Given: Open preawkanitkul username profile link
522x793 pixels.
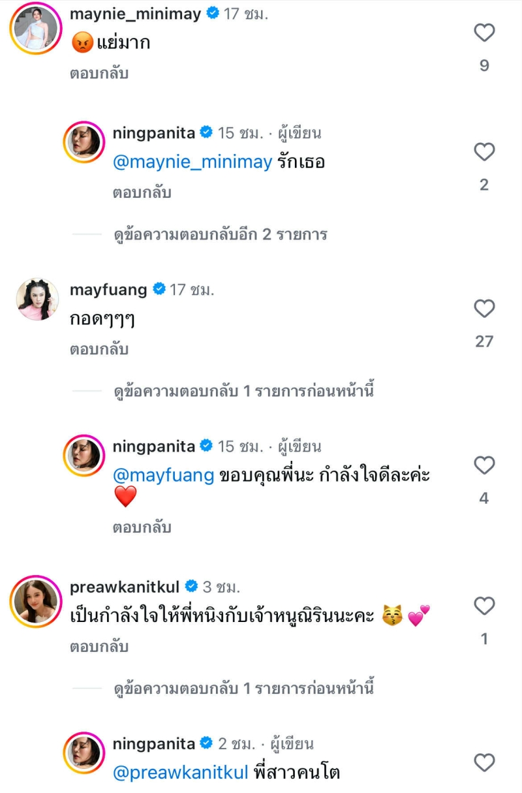Looking at the screenshot, I should (x=125, y=586).
